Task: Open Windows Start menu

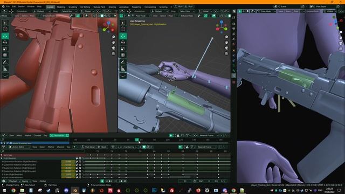Action: tap(4, 190)
